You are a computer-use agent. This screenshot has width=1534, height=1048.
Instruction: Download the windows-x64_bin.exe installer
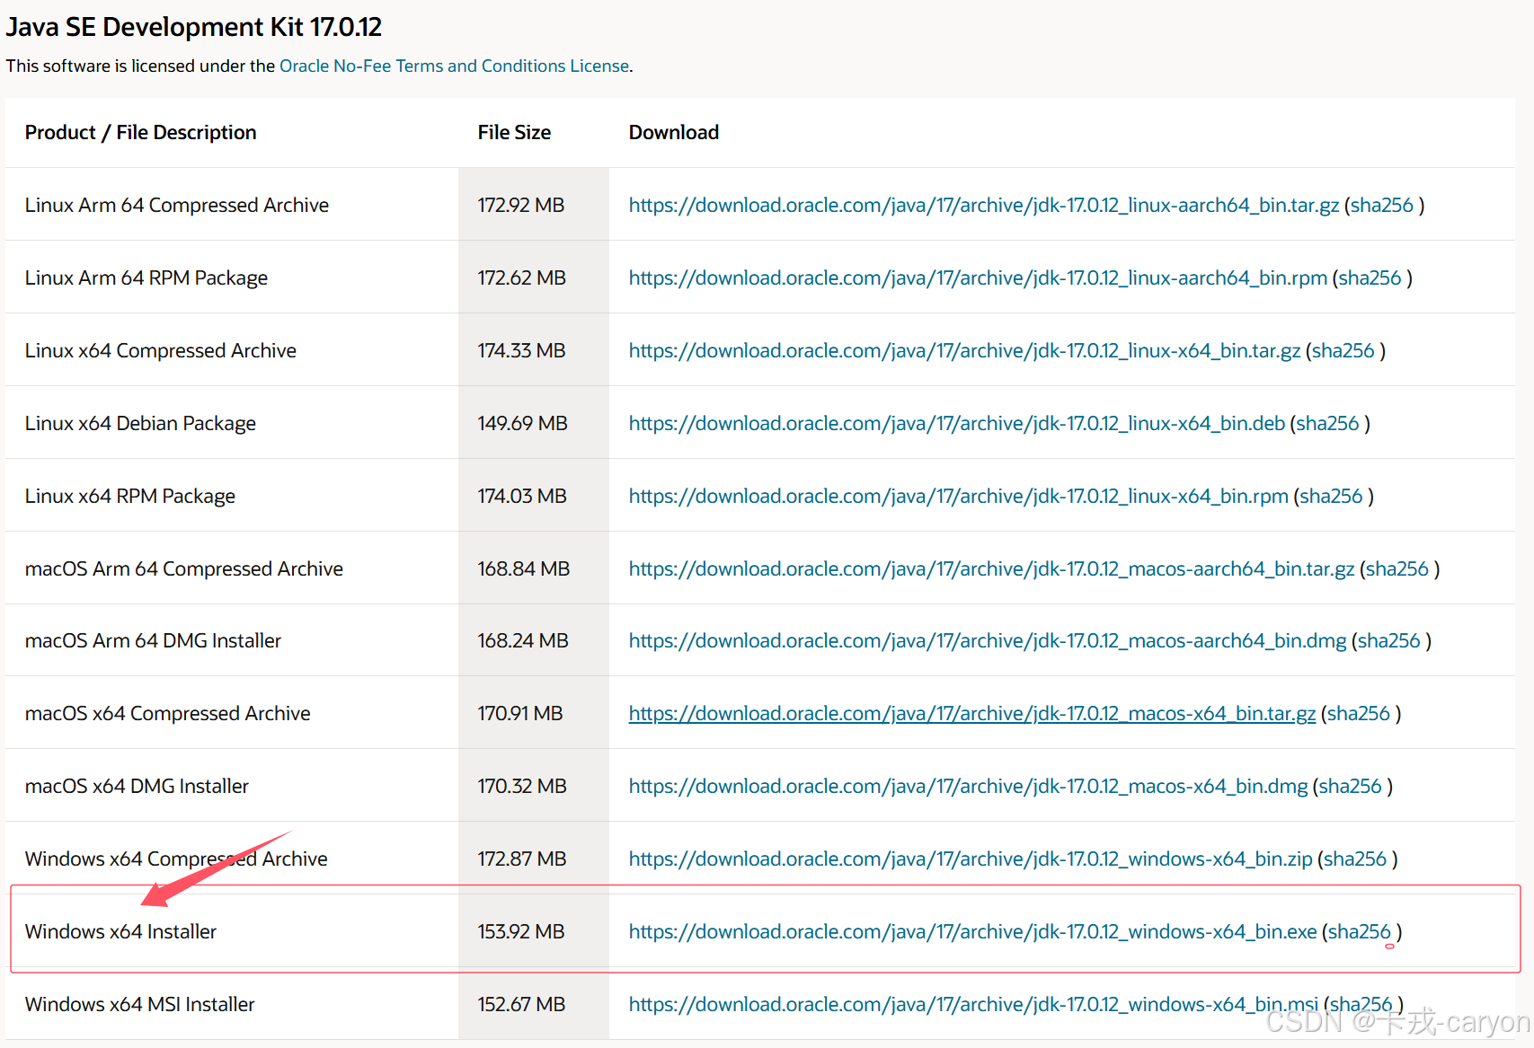coord(973,931)
